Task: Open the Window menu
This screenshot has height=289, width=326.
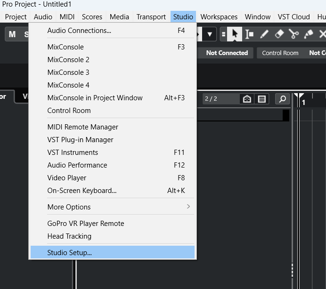Action: 258,17
